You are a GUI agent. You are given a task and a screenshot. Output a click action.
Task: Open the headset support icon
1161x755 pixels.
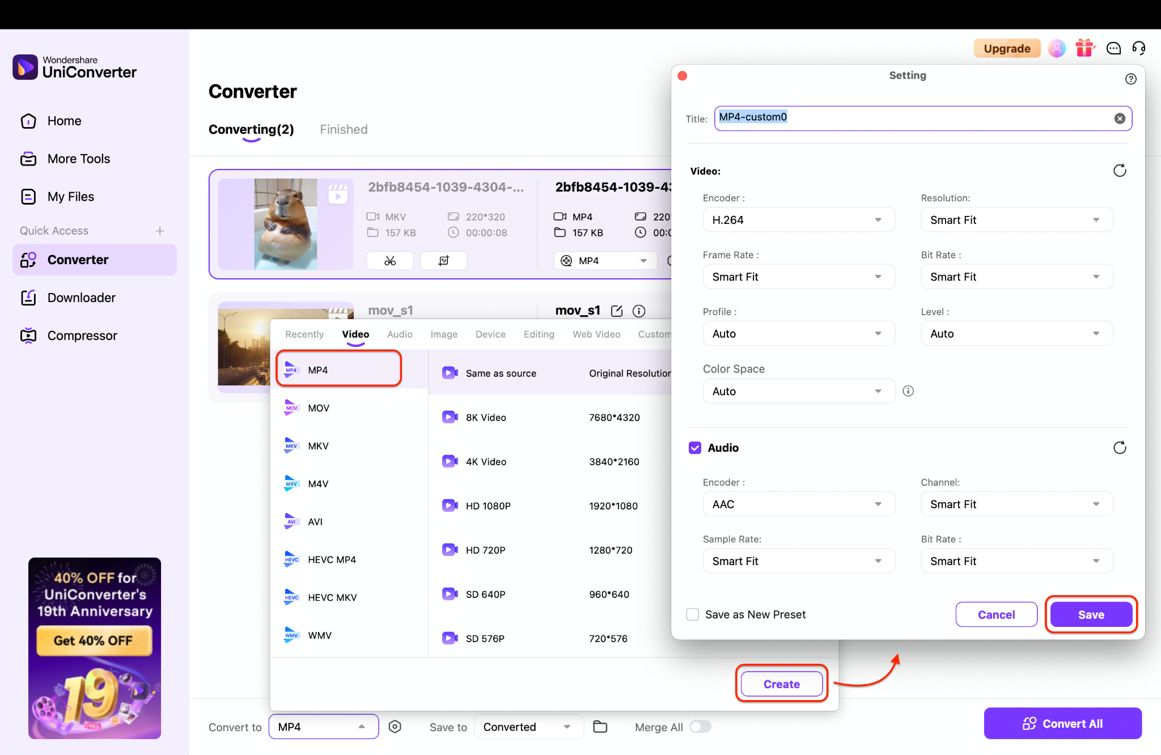1139,49
